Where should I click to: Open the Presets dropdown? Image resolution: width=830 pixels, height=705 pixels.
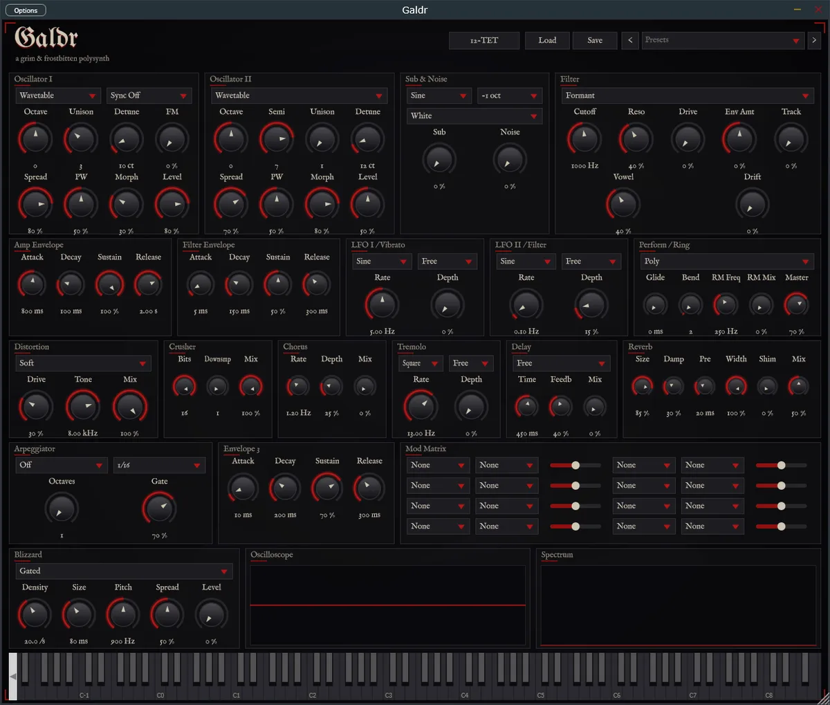[723, 40]
